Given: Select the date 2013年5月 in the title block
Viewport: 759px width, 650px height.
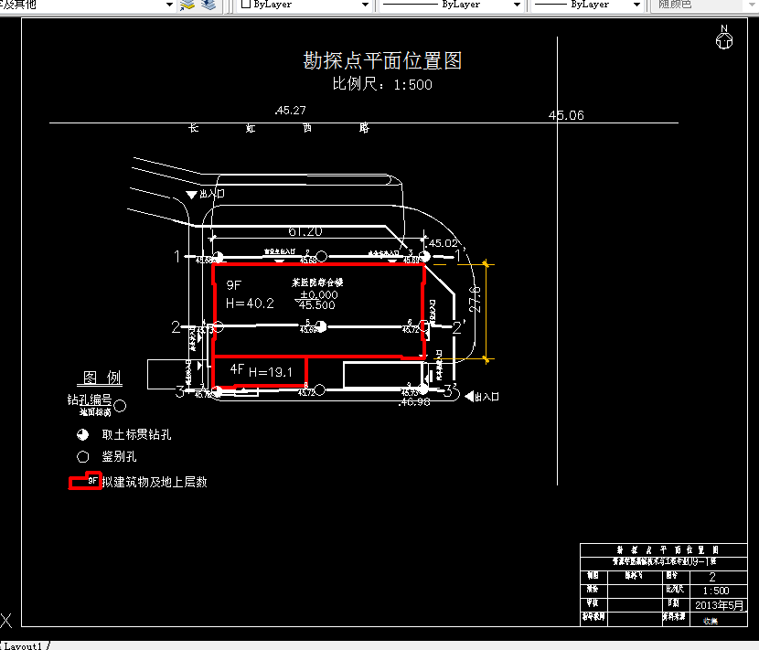Looking at the screenshot, I should 719,605.
